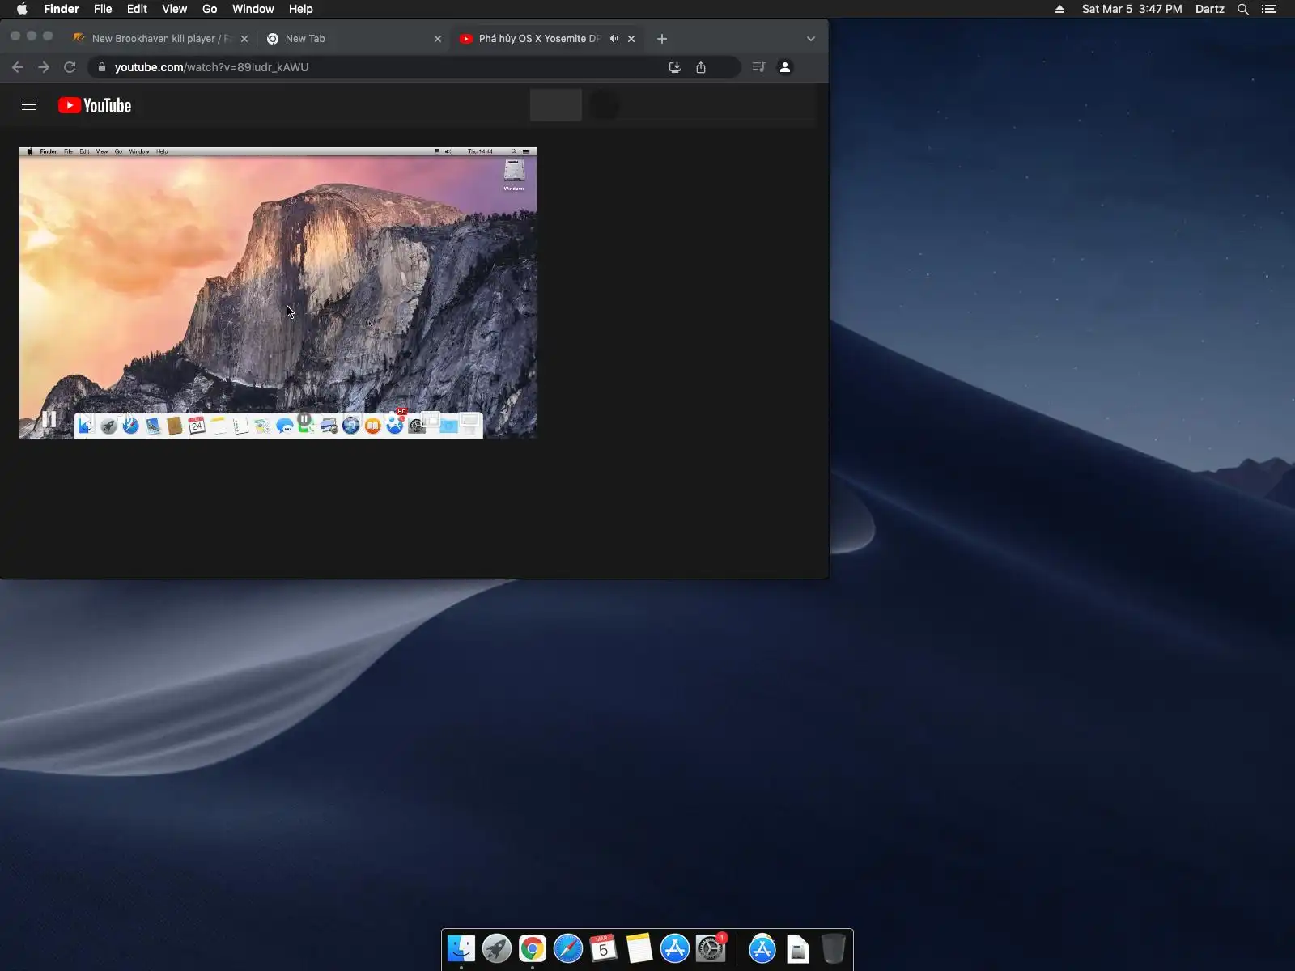Open App Store left of System Preferences

(675, 948)
